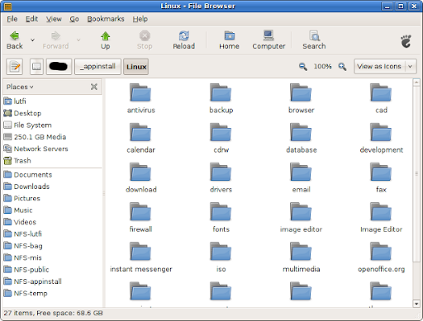Open Computer from the toolbar

[x=269, y=40]
